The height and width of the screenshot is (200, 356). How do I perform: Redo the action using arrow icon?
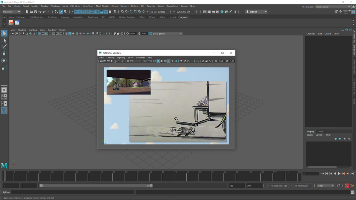(x=44, y=12)
